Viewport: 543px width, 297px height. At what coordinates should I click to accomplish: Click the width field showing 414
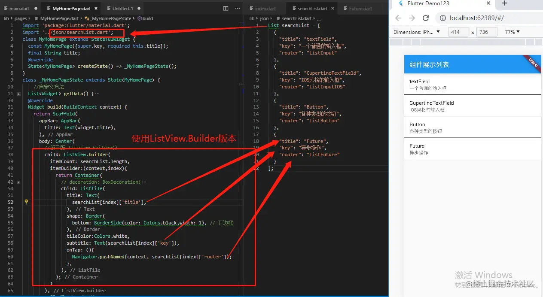(x=458, y=32)
